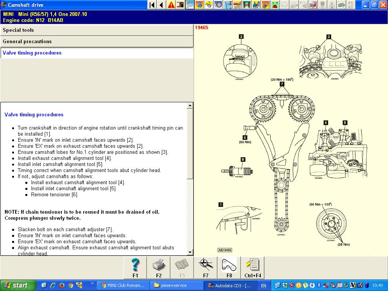Print the page with the F2 printer icon

pyautogui.click(x=159, y=267)
